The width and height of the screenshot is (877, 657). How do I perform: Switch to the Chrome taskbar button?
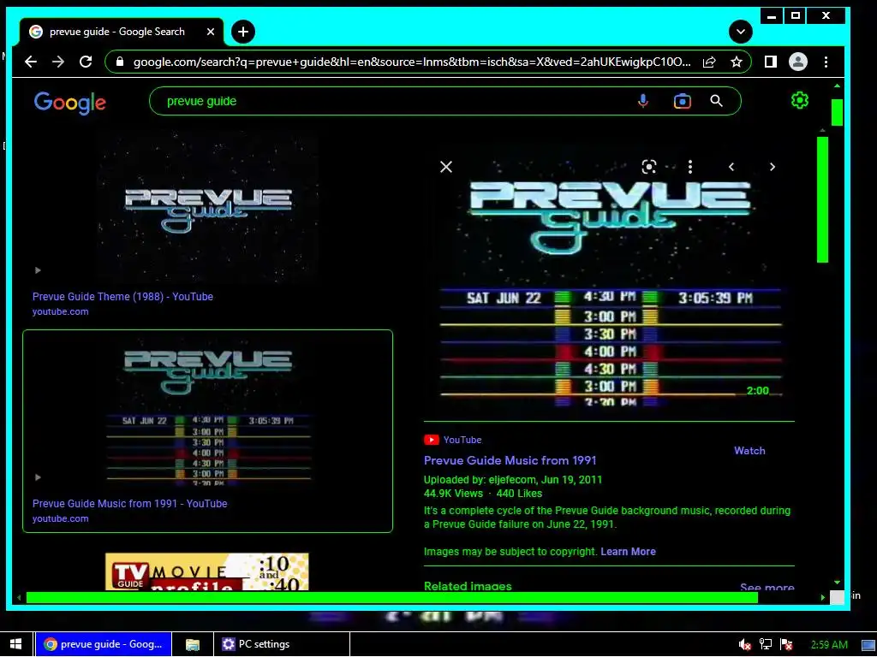(x=104, y=644)
